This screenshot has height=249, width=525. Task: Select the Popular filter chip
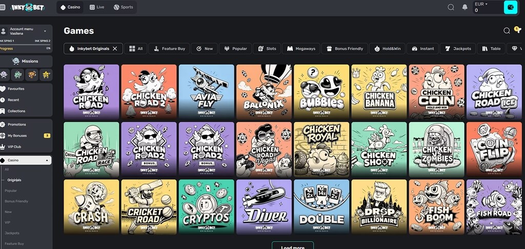(x=235, y=49)
